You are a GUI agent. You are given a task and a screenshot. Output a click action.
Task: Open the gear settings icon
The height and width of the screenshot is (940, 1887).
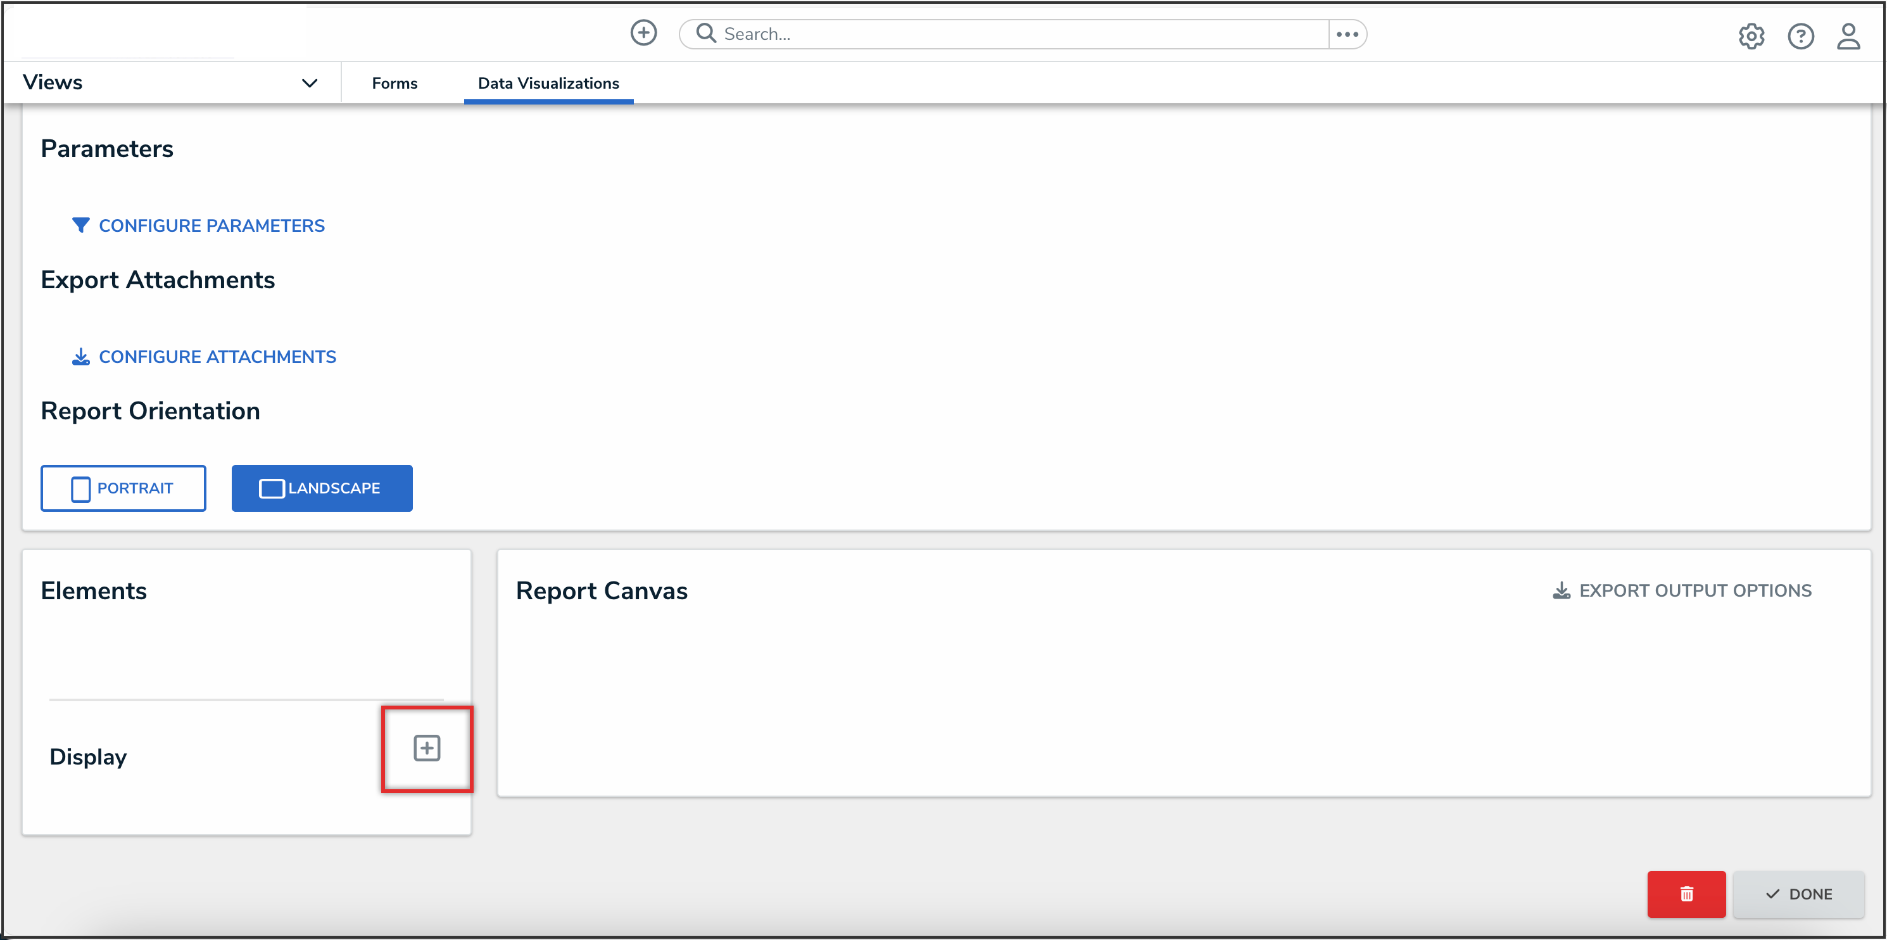point(1751,36)
